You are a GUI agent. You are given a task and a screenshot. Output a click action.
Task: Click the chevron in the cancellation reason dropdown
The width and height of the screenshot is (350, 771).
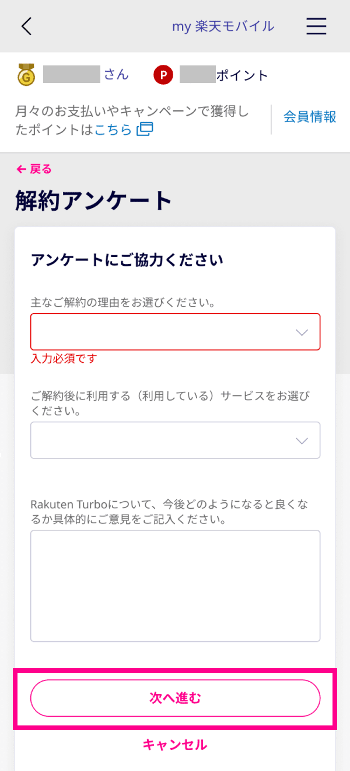click(x=302, y=332)
